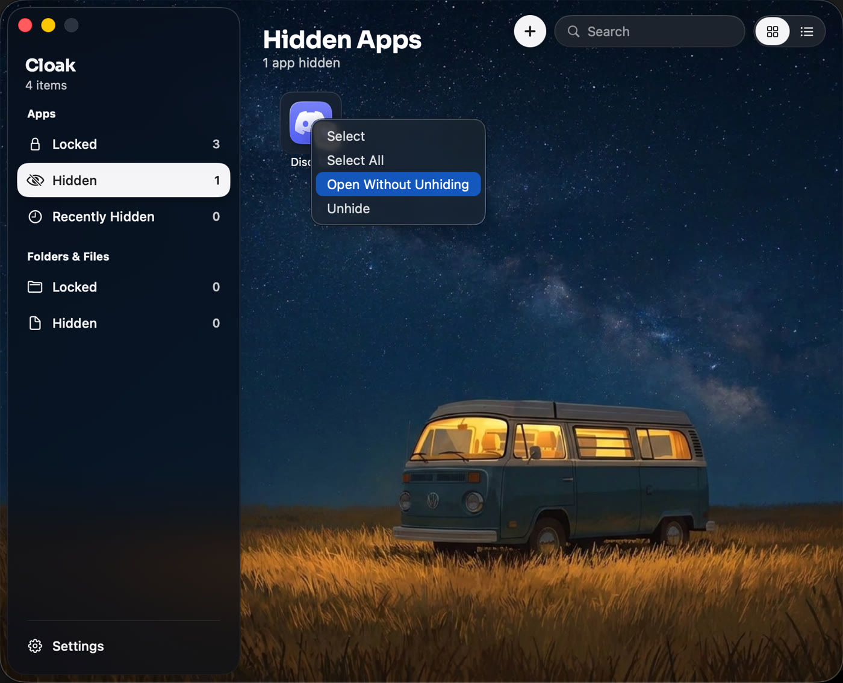Choose Select All from the context menu

pos(398,160)
